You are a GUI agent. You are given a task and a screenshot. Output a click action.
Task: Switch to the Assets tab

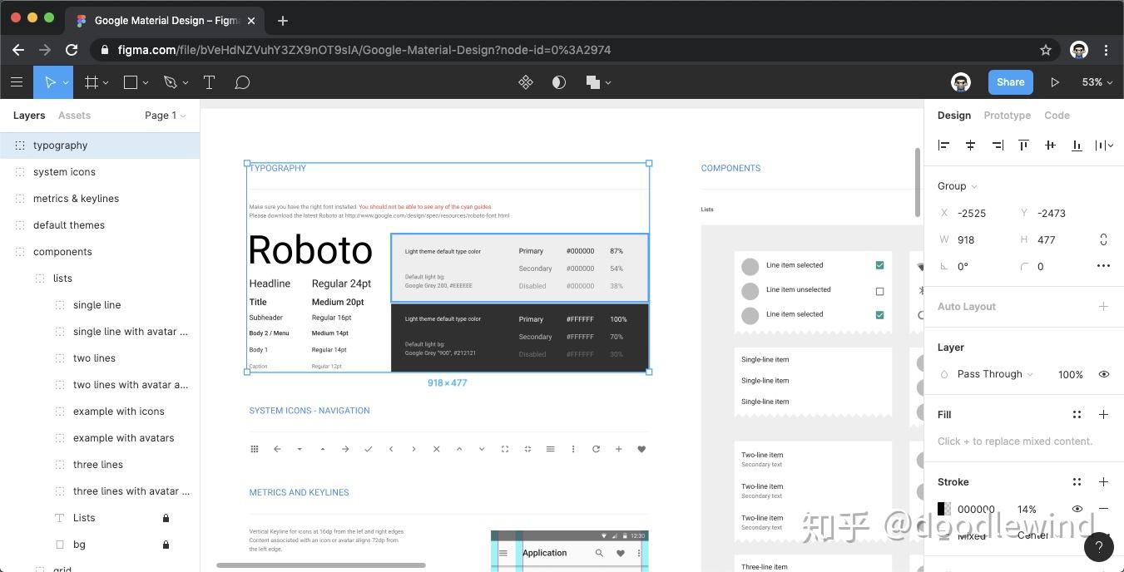click(74, 116)
